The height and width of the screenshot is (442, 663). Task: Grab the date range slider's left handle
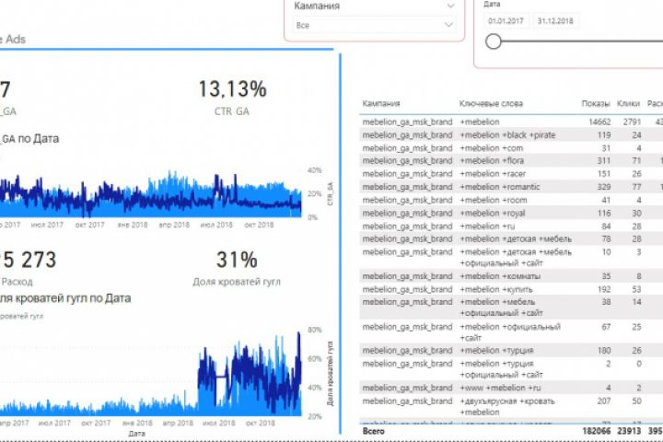click(x=493, y=41)
